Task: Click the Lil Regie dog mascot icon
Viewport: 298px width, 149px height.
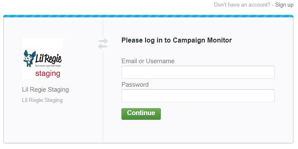Action: click(29, 58)
